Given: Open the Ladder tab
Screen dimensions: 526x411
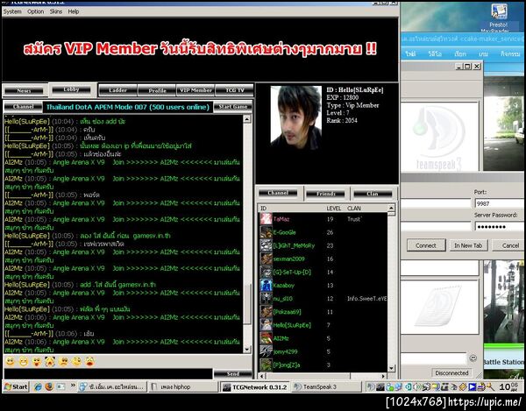Looking at the screenshot, I should click(117, 90).
